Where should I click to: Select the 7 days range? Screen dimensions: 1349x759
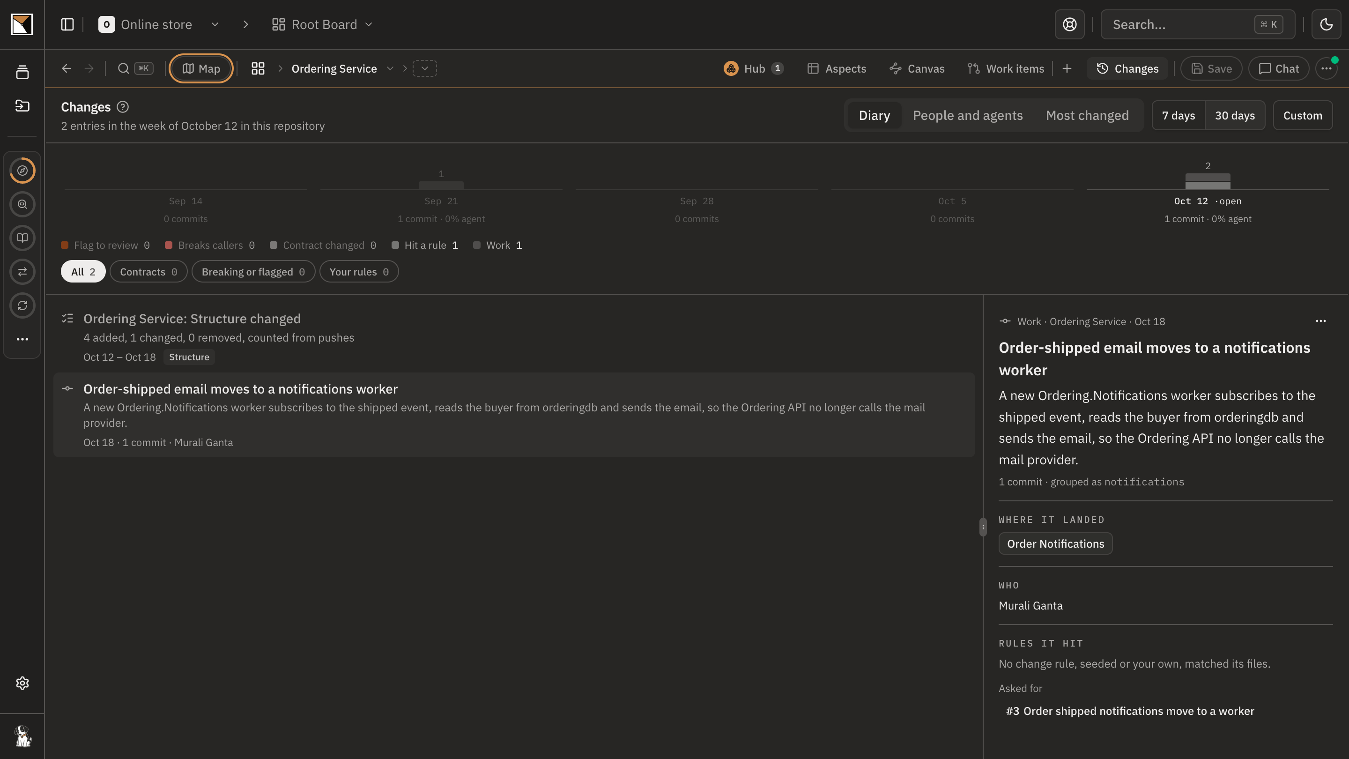pyautogui.click(x=1179, y=115)
